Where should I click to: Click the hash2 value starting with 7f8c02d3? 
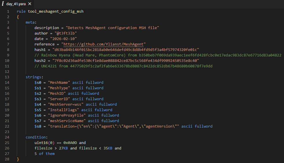tap(126, 61)
